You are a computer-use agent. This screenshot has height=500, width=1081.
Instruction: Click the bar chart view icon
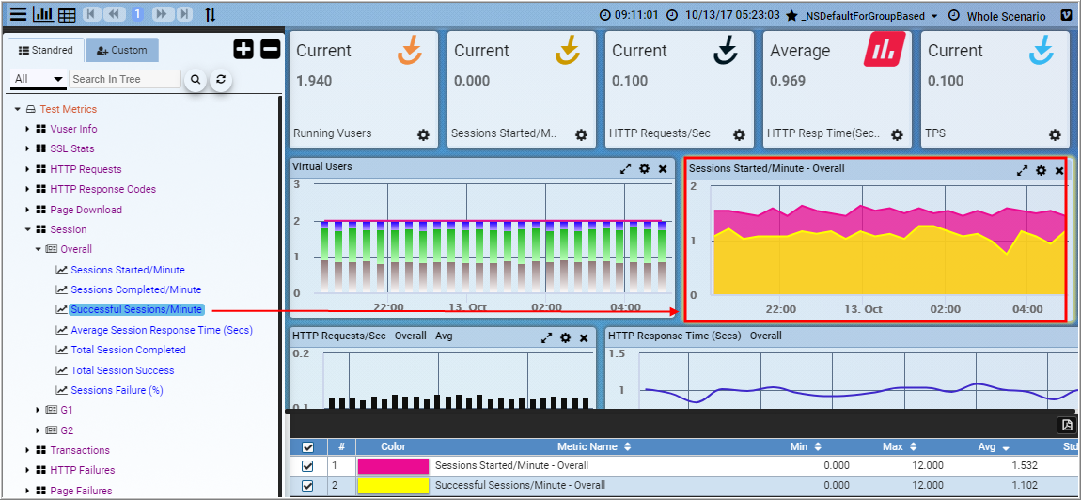[x=43, y=14]
